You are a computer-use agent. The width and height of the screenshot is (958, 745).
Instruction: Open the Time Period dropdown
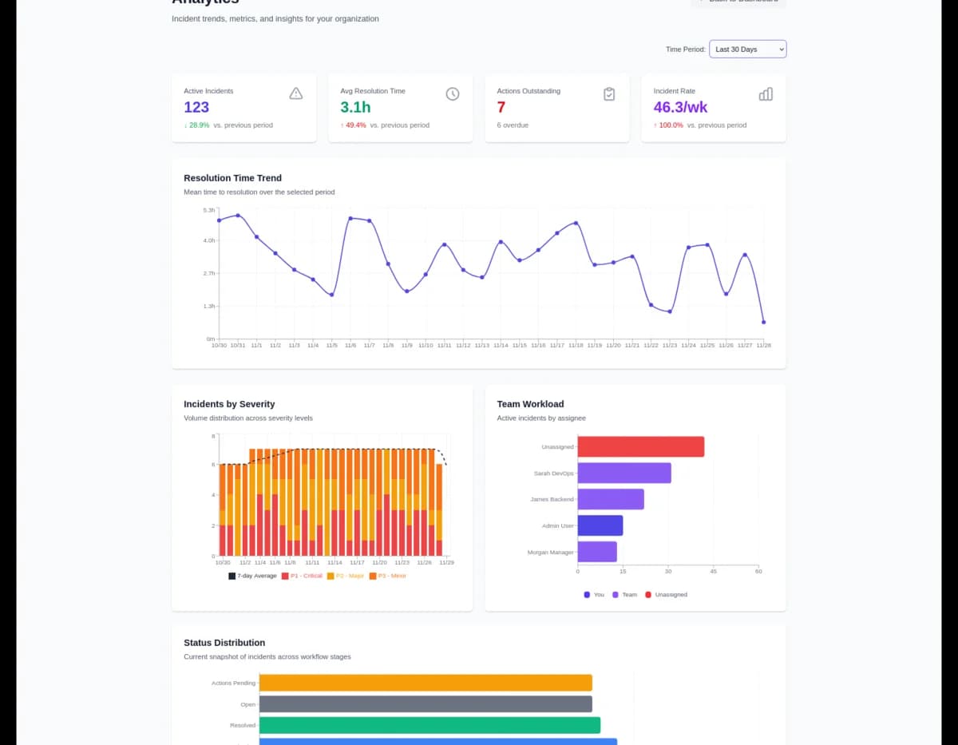tap(747, 49)
